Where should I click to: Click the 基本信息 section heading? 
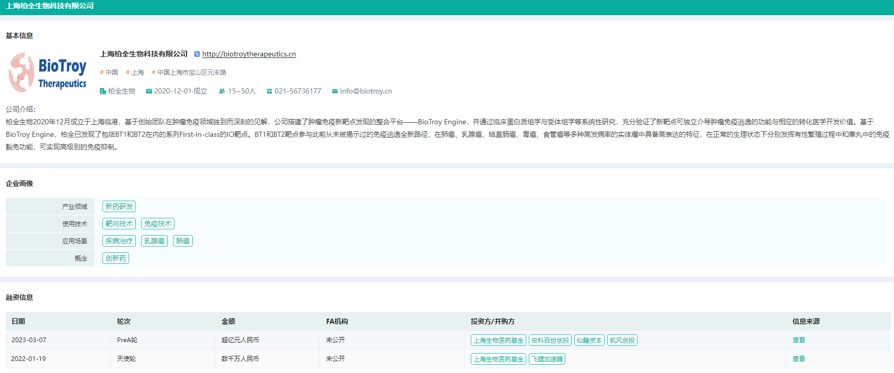coord(19,36)
